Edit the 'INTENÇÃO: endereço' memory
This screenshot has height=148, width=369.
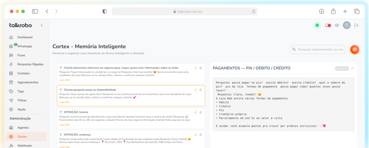click(x=196, y=134)
